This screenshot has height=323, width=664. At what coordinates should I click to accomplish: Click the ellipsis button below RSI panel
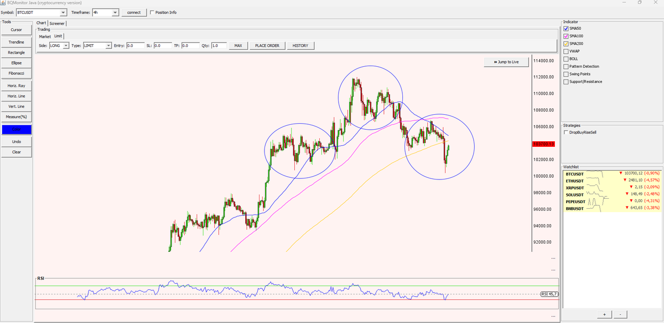[x=553, y=316]
